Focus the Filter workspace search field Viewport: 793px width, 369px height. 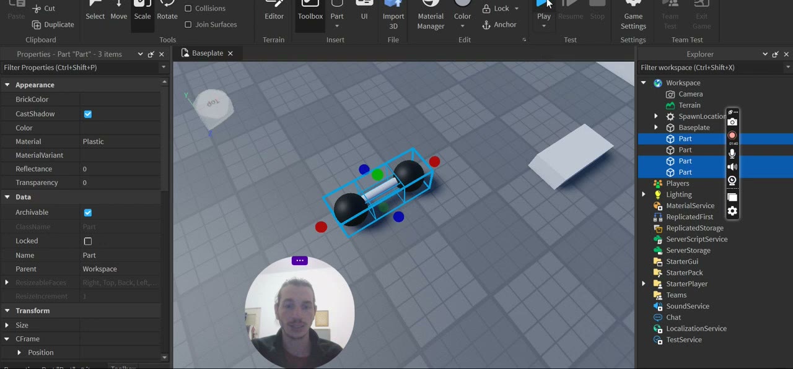click(x=711, y=67)
